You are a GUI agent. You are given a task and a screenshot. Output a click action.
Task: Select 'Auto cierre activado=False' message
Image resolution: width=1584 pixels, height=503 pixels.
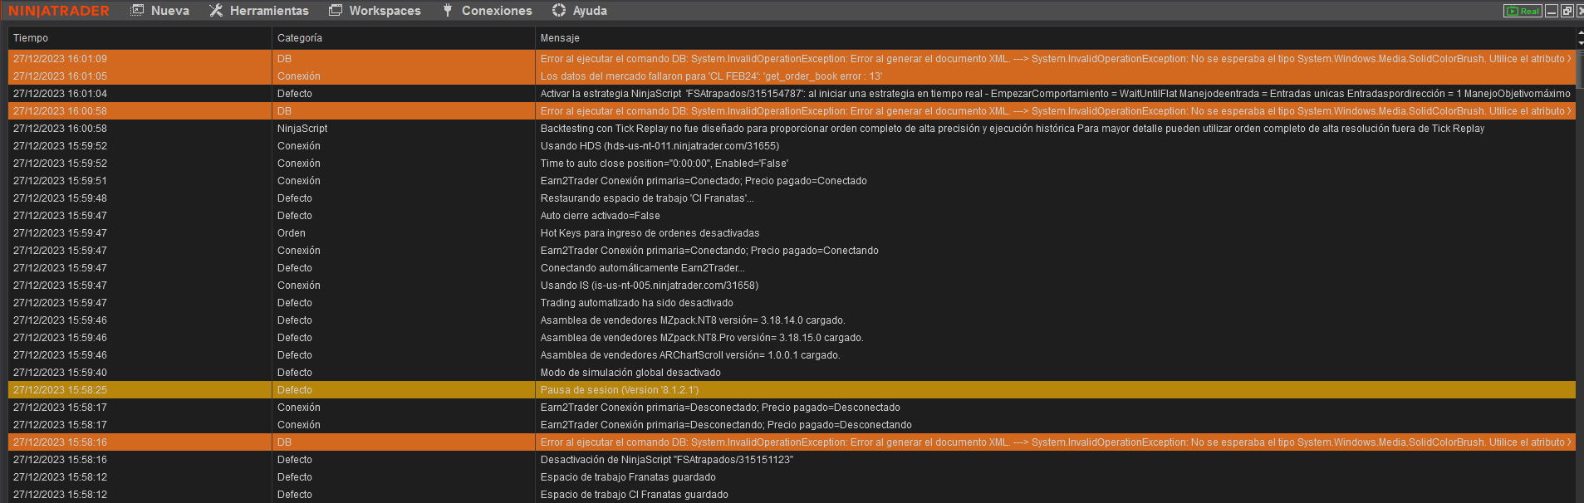click(x=600, y=216)
